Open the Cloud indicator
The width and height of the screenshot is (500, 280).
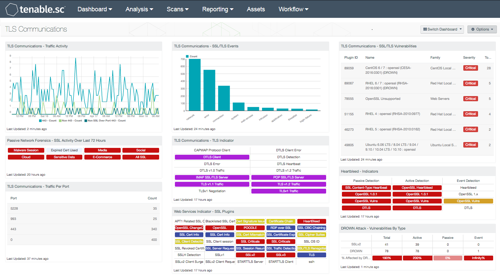[x=26, y=157]
